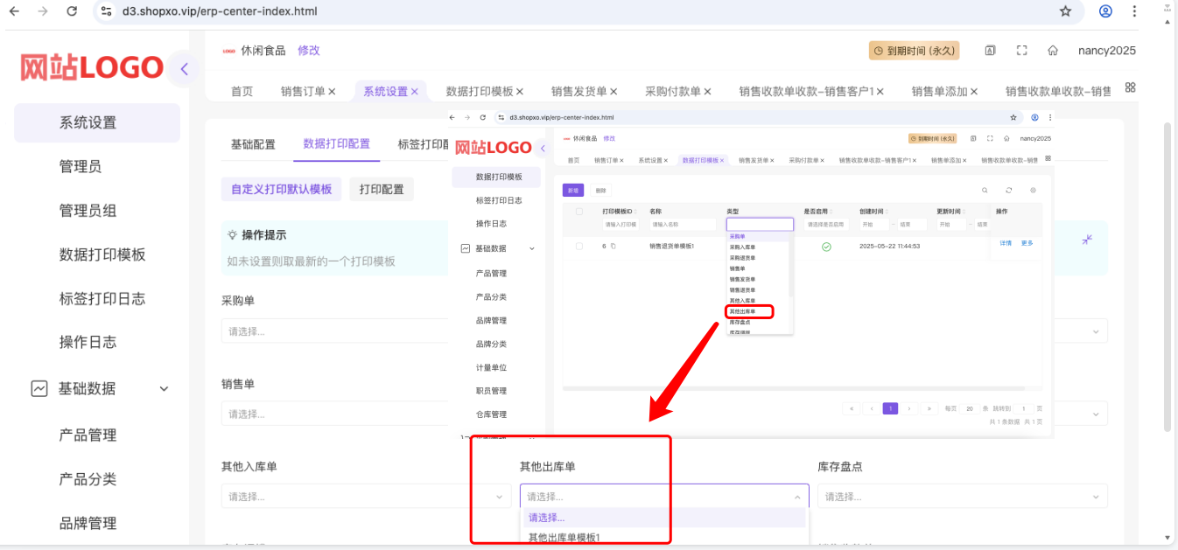Image resolution: width=1178 pixels, height=550 pixels.
Task: Open 系统设置 in the sidebar
Action: (97, 122)
